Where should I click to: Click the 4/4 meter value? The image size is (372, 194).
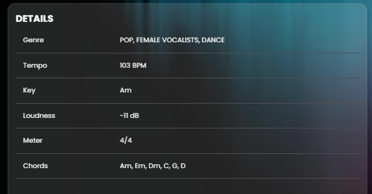point(126,140)
